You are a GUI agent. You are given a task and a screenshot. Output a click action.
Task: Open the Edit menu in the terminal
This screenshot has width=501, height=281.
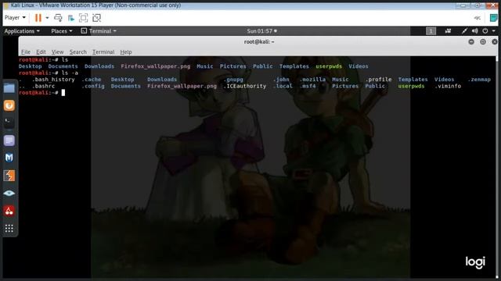(41, 52)
